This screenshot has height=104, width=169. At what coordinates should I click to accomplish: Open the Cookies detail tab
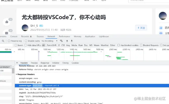click(75, 63)
